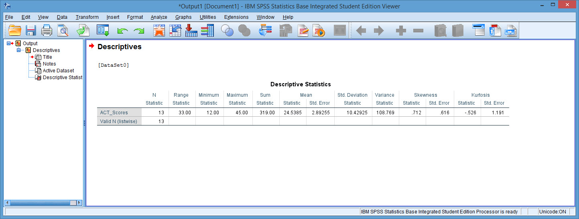Screen dimensions: 579x219
Task: Open the File menu
Action: pyautogui.click(x=9, y=17)
